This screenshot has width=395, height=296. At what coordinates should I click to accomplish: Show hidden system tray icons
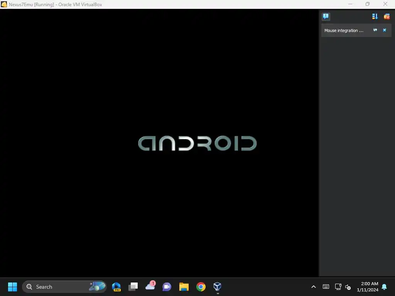(x=314, y=287)
